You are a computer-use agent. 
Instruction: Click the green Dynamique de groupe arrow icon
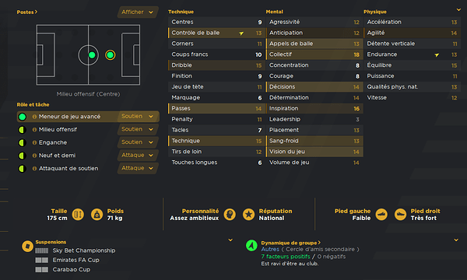pyautogui.click(x=251, y=246)
